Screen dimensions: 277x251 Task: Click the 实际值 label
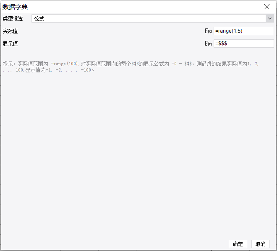coord(10,31)
